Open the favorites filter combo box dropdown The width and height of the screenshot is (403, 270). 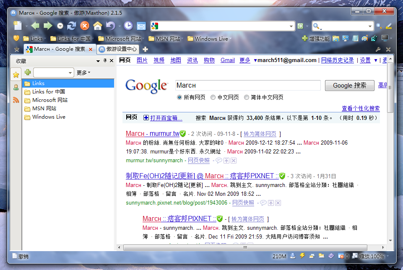[x=70, y=73]
